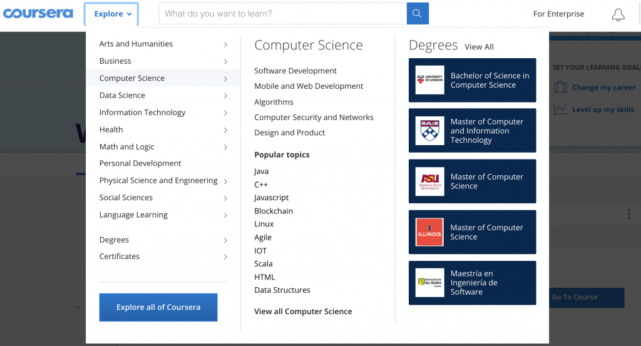This screenshot has height=346, width=641.
Task: Select the IOT topic
Action: coord(260,251)
